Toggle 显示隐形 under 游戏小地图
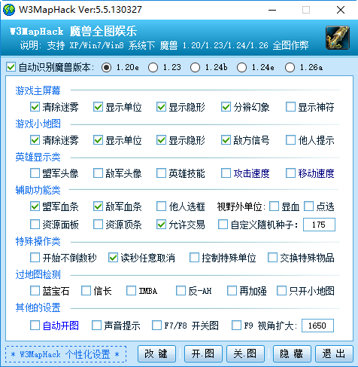Screen dimensions: 358x367 [x=161, y=140]
